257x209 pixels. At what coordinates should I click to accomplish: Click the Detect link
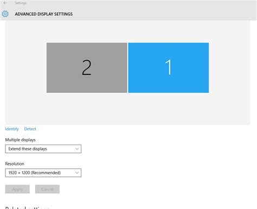(x=30, y=129)
